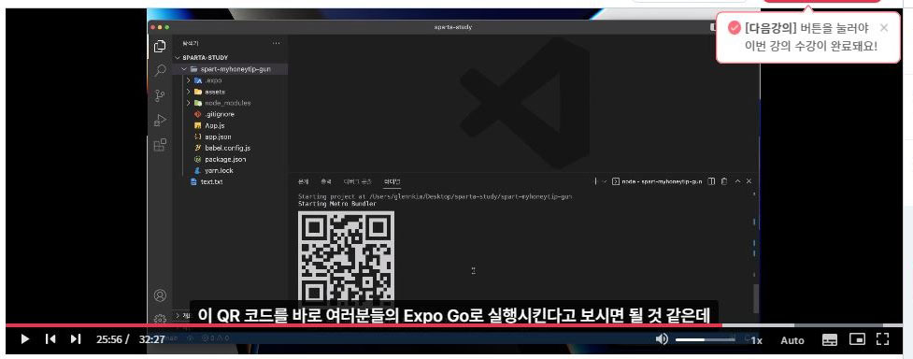Select the node - spart-myhoneytip-gun terminal label
The width and height of the screenshot is (913, 359).
coord(657,181)
